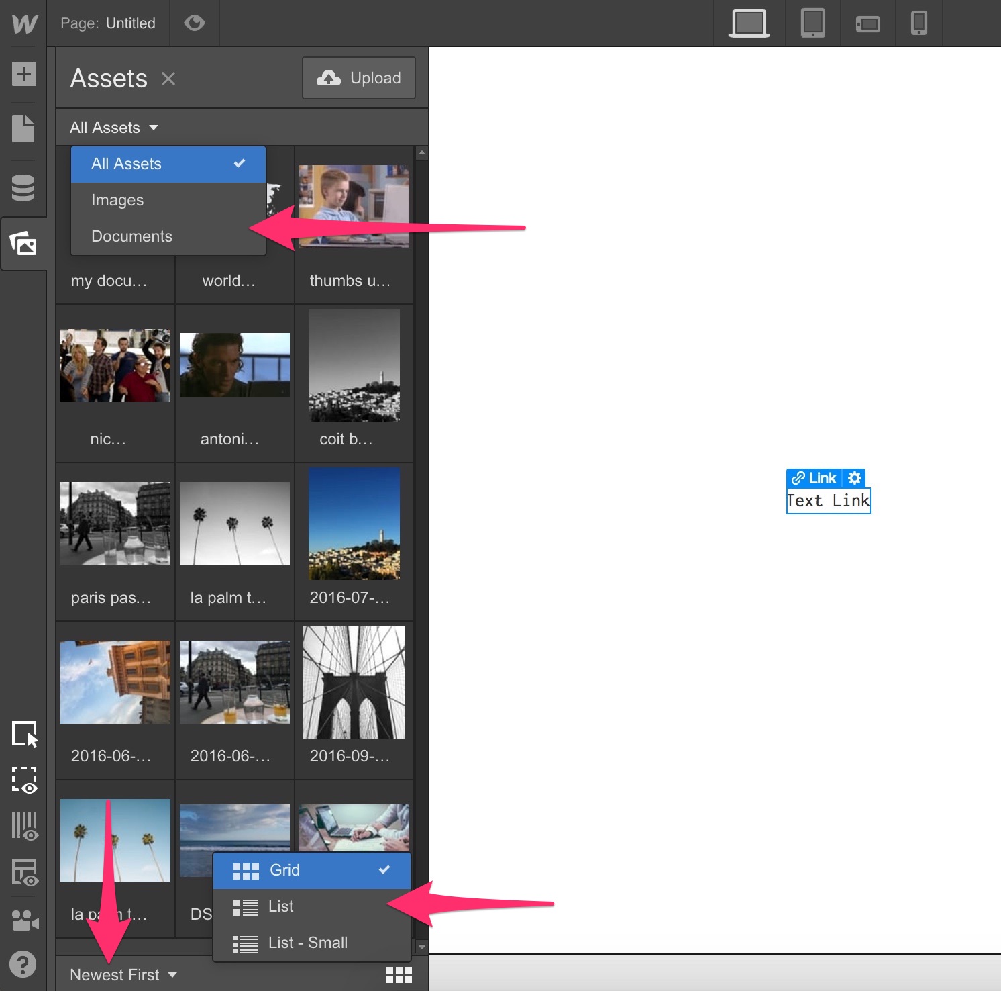This screenshot has height=991, width=1001.
Task: Close the Assets panel
Action: coord(168,79)
